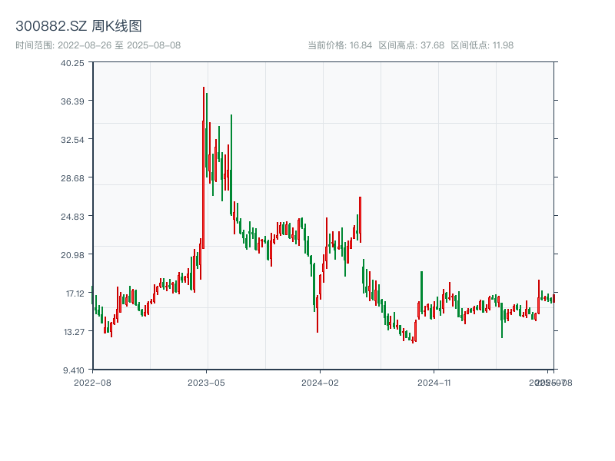Click the y-axis label 36.39

pyautogui.click(x=72, y=101)
